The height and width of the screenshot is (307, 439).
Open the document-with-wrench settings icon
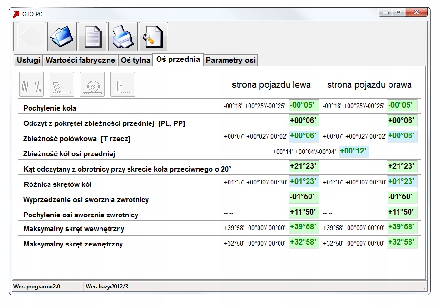pos(153,37)
